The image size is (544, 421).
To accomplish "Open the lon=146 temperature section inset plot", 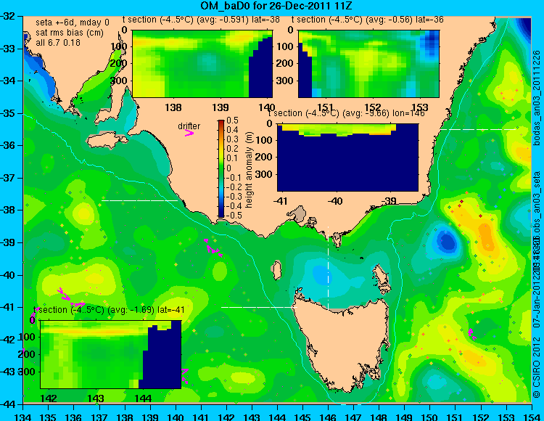I will [347, 158].
